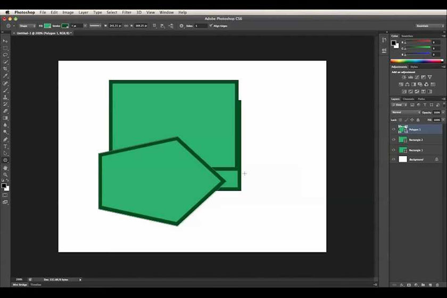Image resolution: width=447 pixels, height=298 pixels.
Task: Toggle lock transparent pixels
Action: click(400, 120)
